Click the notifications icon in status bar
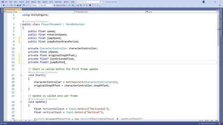Viewport: 223px width, 125px height. [x=220, y=124]
